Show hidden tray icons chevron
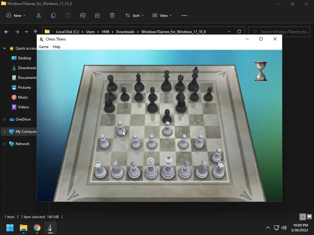Image resolution: width=314 pixels, height=235 pixels. coord(268,228)
